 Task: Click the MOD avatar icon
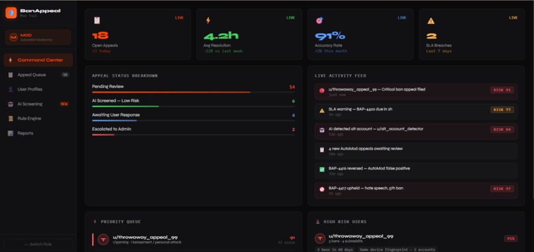(14, 37)
